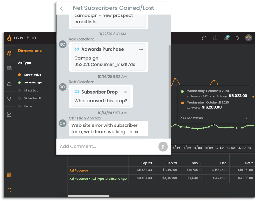
Task: Click the Adwords Purchase flag icon
Action: [x=76, y=49]
